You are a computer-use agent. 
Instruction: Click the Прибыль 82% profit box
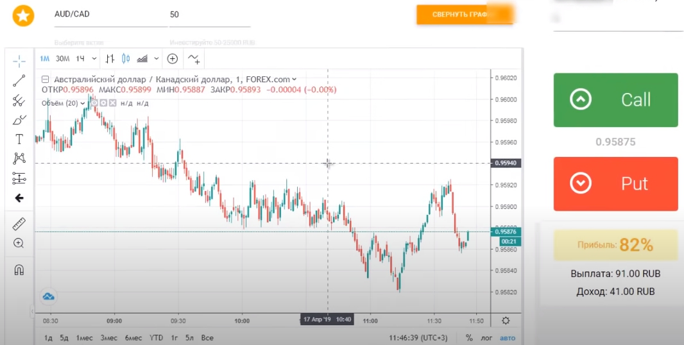pos(615,245)
